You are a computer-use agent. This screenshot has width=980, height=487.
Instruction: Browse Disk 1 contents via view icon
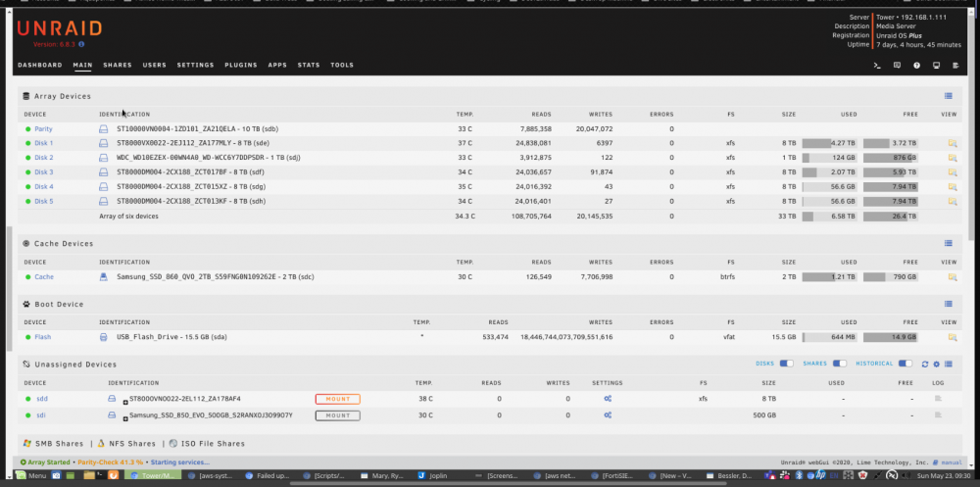coord(952,143)
